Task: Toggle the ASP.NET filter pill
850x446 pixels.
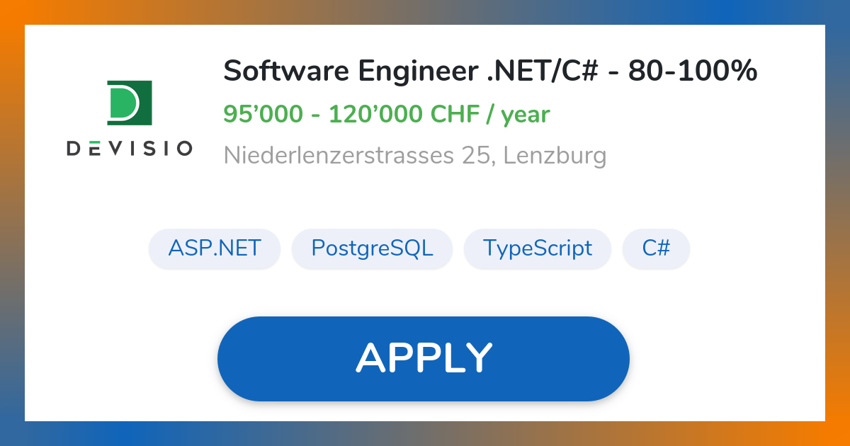Action: [x=214, y=248]
